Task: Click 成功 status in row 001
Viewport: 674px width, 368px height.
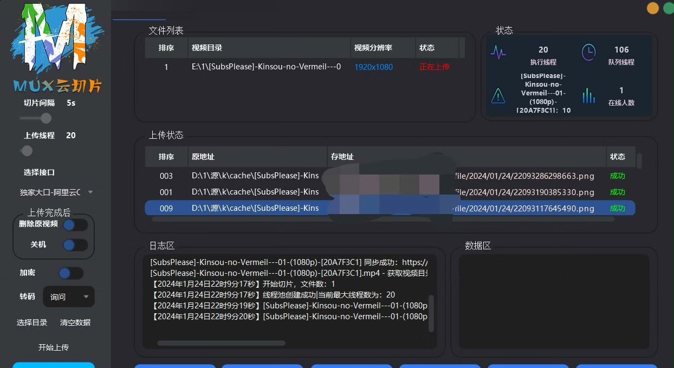Action: tap(618, 192)
